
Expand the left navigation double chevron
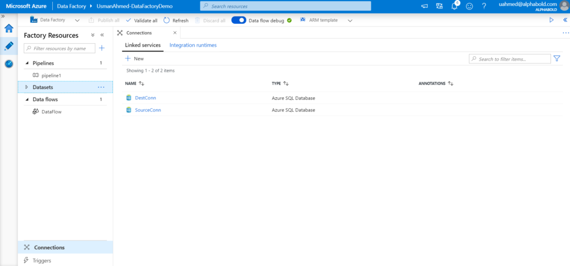pos(3,16)
